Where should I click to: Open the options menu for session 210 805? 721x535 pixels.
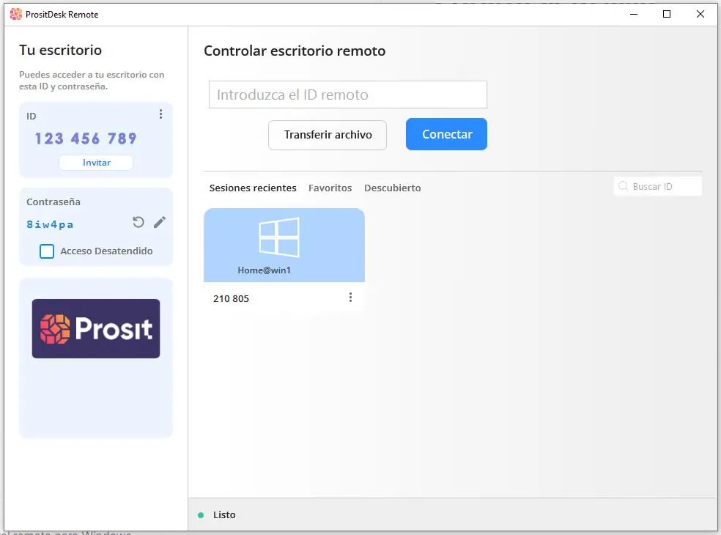pos(350,298)
